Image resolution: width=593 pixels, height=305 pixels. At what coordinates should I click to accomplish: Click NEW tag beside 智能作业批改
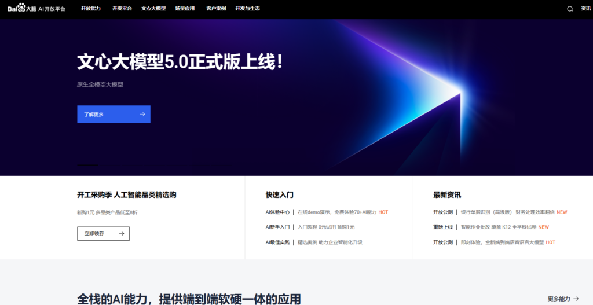(x=543, y=227)
